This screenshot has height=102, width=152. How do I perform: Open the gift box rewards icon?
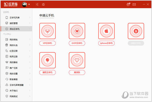pos(128,5)
